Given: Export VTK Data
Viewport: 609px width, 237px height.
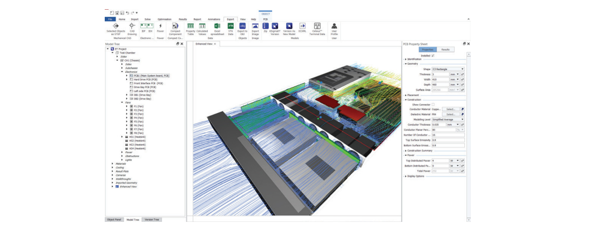Looking at the screenshot, I should (231, 29).
